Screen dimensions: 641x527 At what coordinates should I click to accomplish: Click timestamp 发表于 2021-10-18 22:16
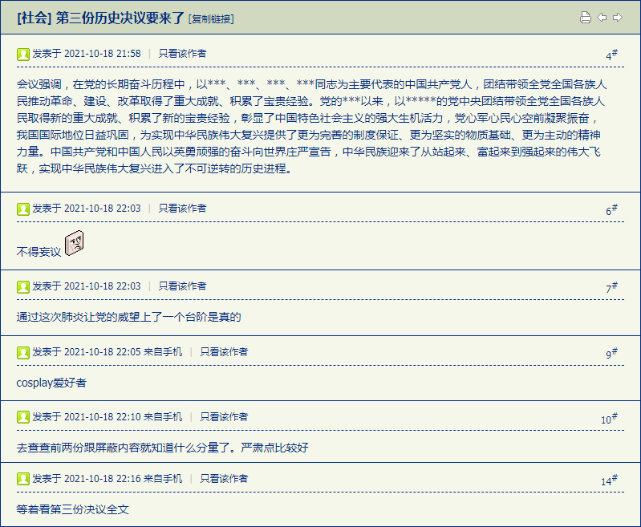click(x=87, y=479)
